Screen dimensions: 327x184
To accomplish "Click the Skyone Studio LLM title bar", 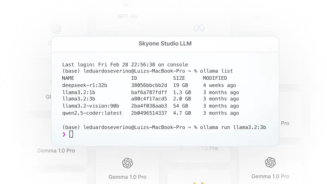I will (x=165, y=43).
